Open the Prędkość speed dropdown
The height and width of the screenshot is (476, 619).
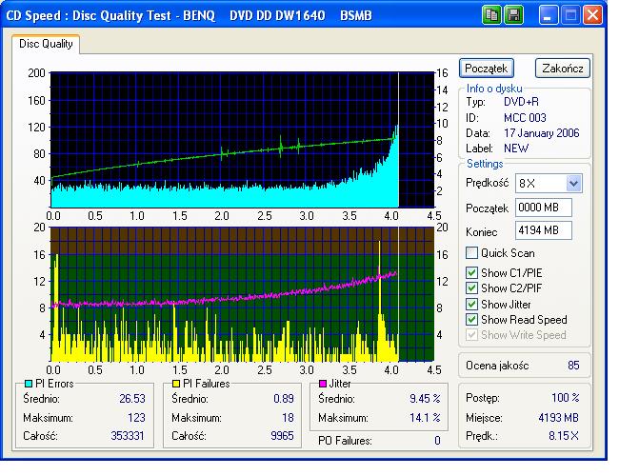click(574, 184)
